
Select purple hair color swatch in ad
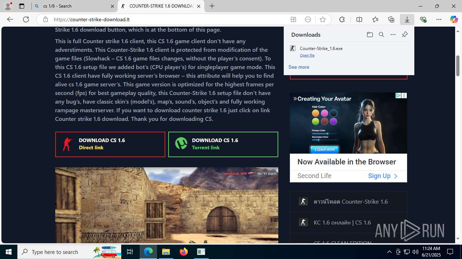(x=334, y=122)
